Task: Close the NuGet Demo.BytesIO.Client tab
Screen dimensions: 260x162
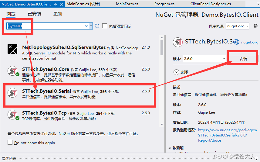Action: (61, 5)
